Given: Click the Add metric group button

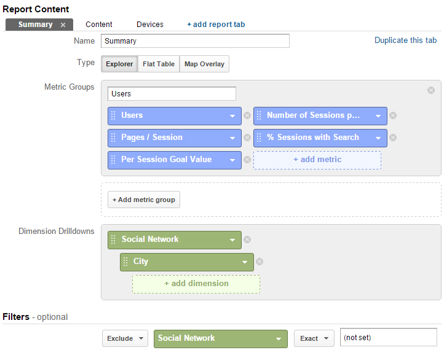Looking at the screenshot, I should [144, 200].
